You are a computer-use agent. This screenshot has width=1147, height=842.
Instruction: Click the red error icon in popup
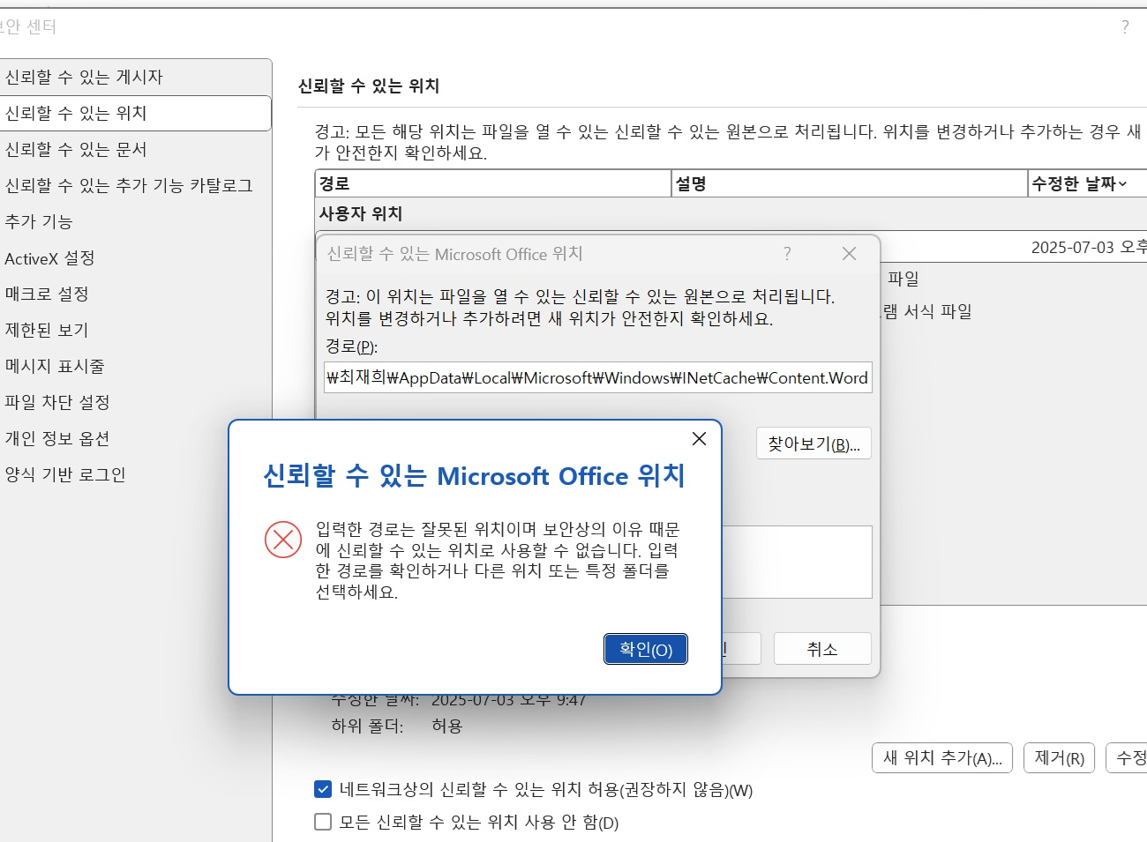(283, 540)
